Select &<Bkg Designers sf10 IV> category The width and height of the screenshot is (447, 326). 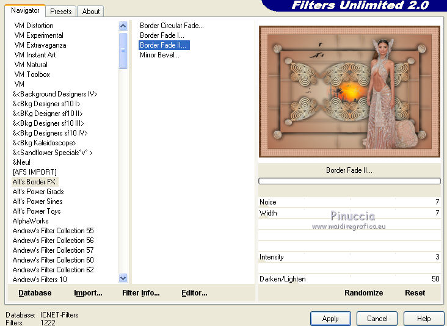pyautogui.click(x=50, y=133)
